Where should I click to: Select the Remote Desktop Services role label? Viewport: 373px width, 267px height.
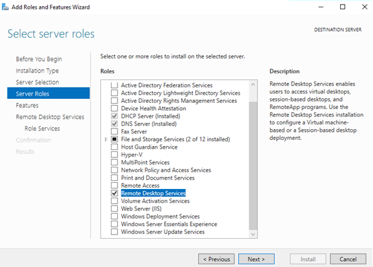pyautogui.click(x=153, y=193)
